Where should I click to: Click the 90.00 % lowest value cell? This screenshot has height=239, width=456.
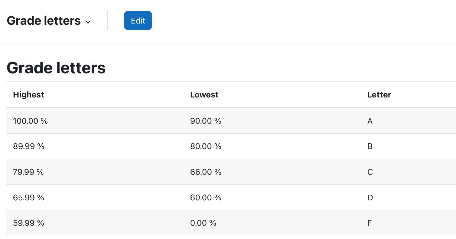point(206,121)
